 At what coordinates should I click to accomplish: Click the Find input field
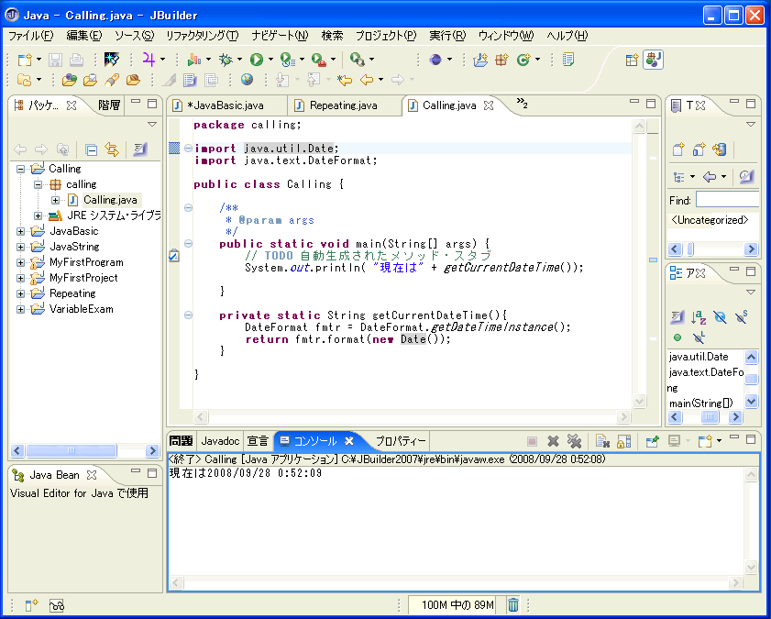coord(726,200)
